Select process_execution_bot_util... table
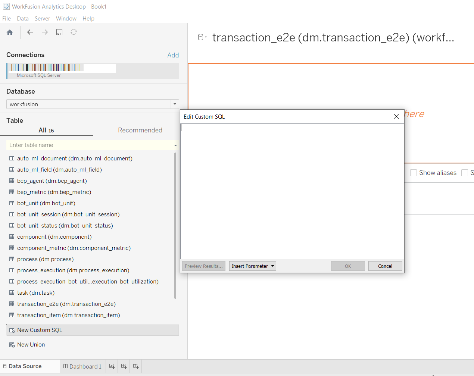 pos(88,281)
